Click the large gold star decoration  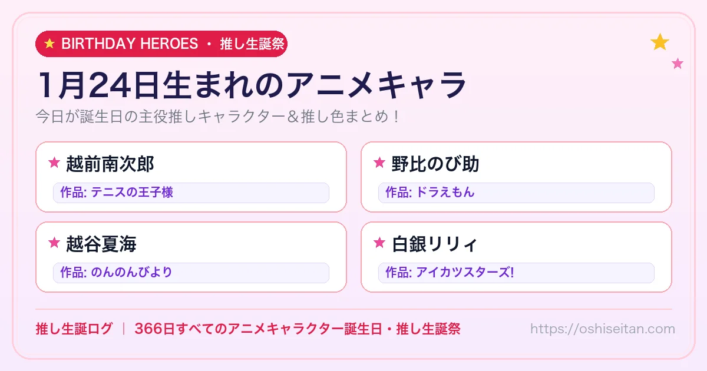click(660, 42)
